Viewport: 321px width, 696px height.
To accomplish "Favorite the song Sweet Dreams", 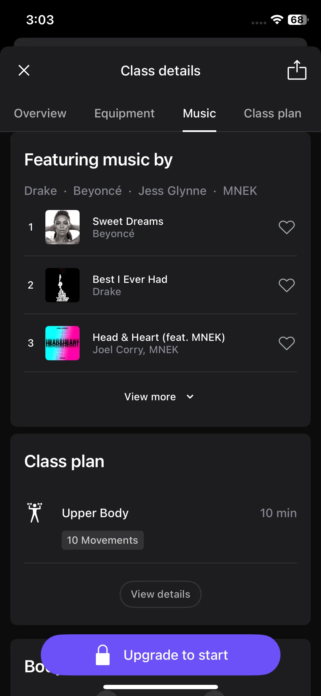I will [x=286, y=227].
